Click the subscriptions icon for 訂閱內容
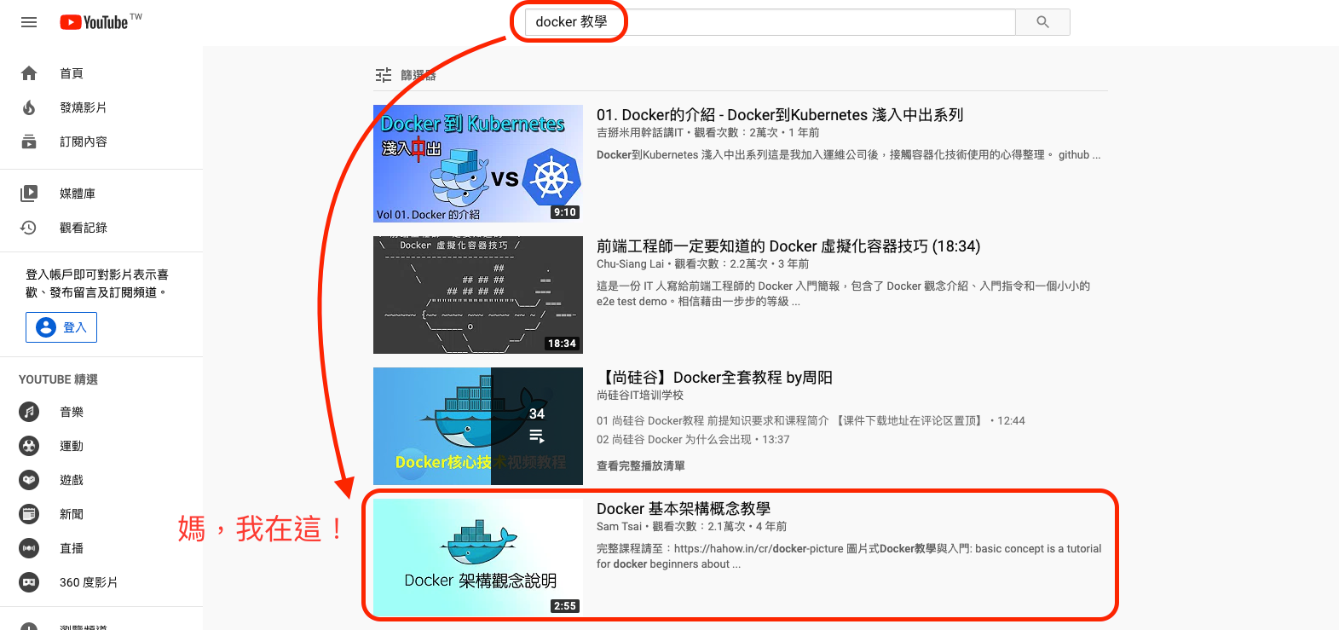The height and width of the screenshot is (630, 1339). [x=29, y=142]
